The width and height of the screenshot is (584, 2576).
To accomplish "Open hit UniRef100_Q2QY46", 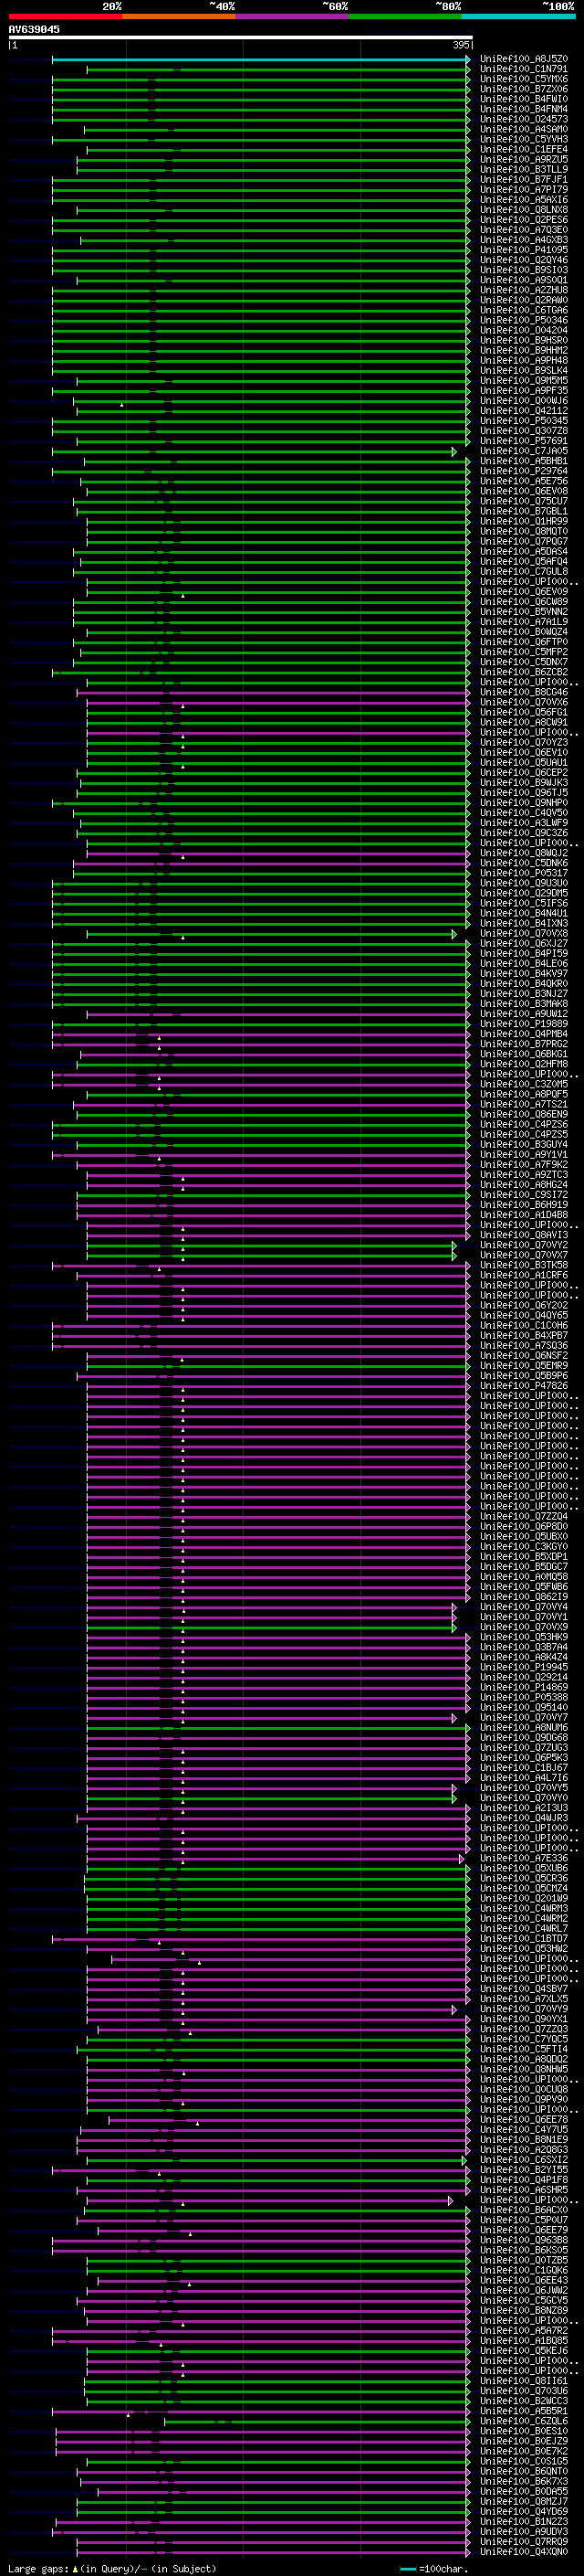I will tap(524, 260).
